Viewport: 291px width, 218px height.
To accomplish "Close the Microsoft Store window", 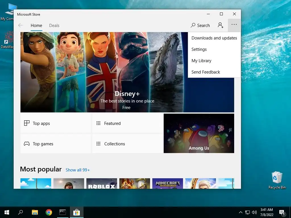I will point(234,14).
